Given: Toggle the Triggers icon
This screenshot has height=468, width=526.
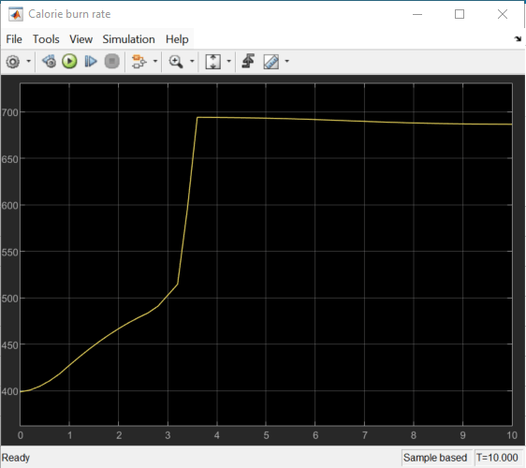Looking at the screenshot, I should [x=248, y=61].
